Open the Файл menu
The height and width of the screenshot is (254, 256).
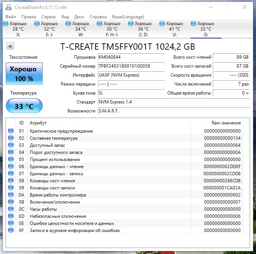(x=10, y=17)
